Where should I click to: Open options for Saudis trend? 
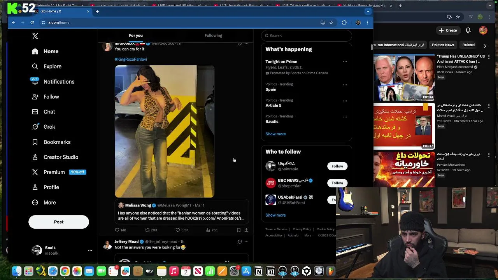click(x=345, y=117)
